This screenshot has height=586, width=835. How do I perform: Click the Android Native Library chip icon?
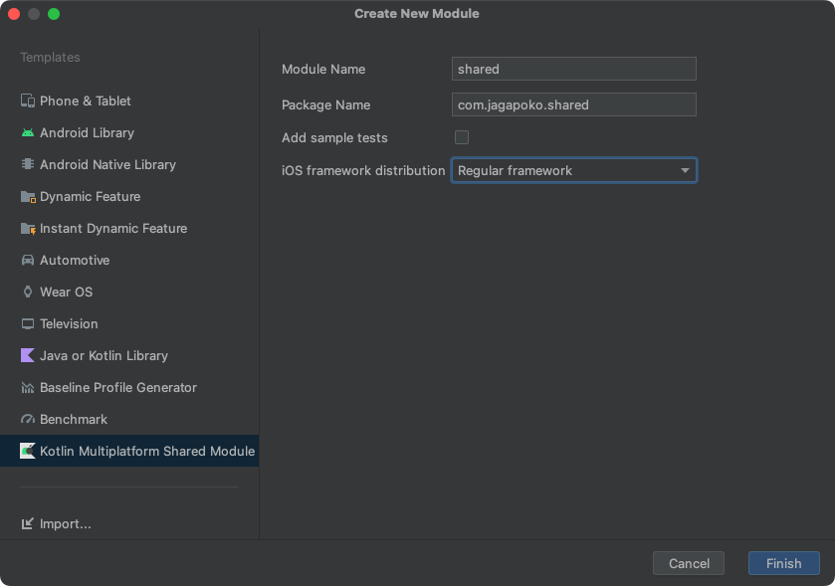pos(28,165)
